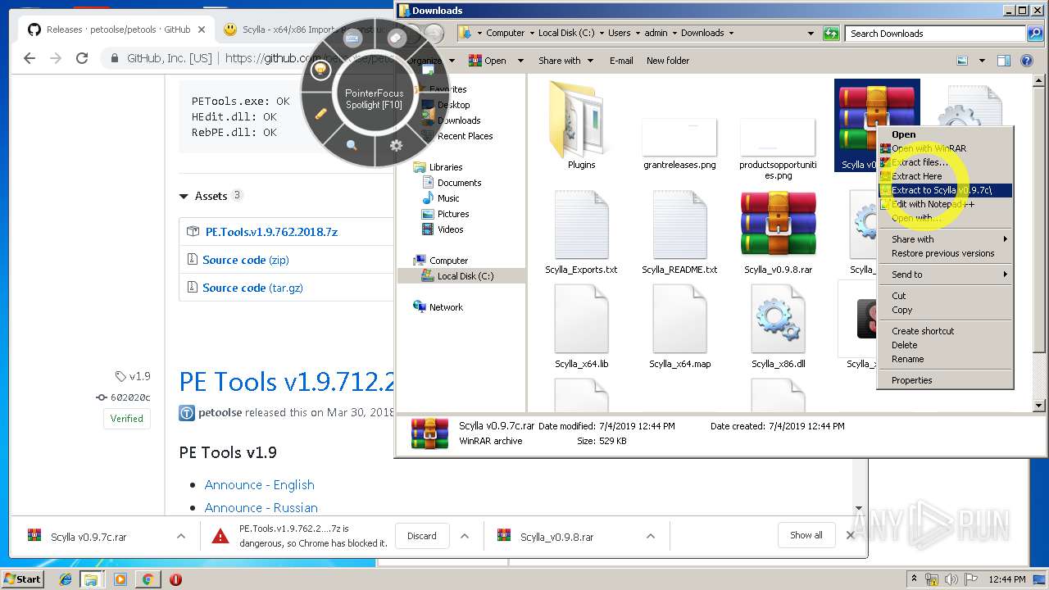Toggle the Explorer preview pane icon
This screenshot has width=1049, height=590.
click(x=1003, y=61)
